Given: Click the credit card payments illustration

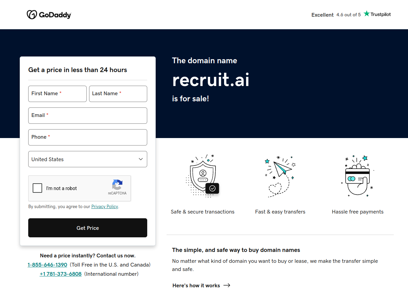Looking at the screenshot, I should pyautogui.click(x=358, y=176).
